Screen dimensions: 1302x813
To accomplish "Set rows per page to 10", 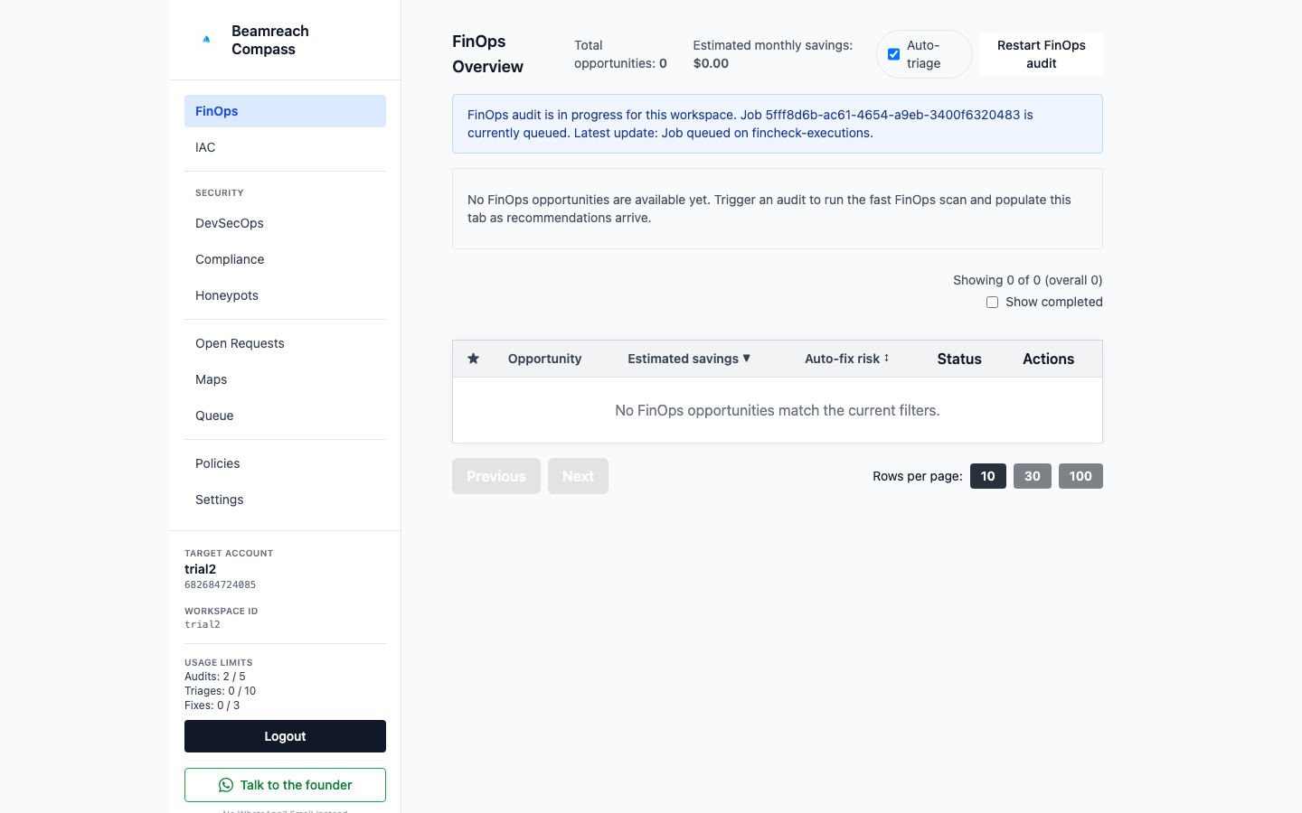I will click(988, 476).
